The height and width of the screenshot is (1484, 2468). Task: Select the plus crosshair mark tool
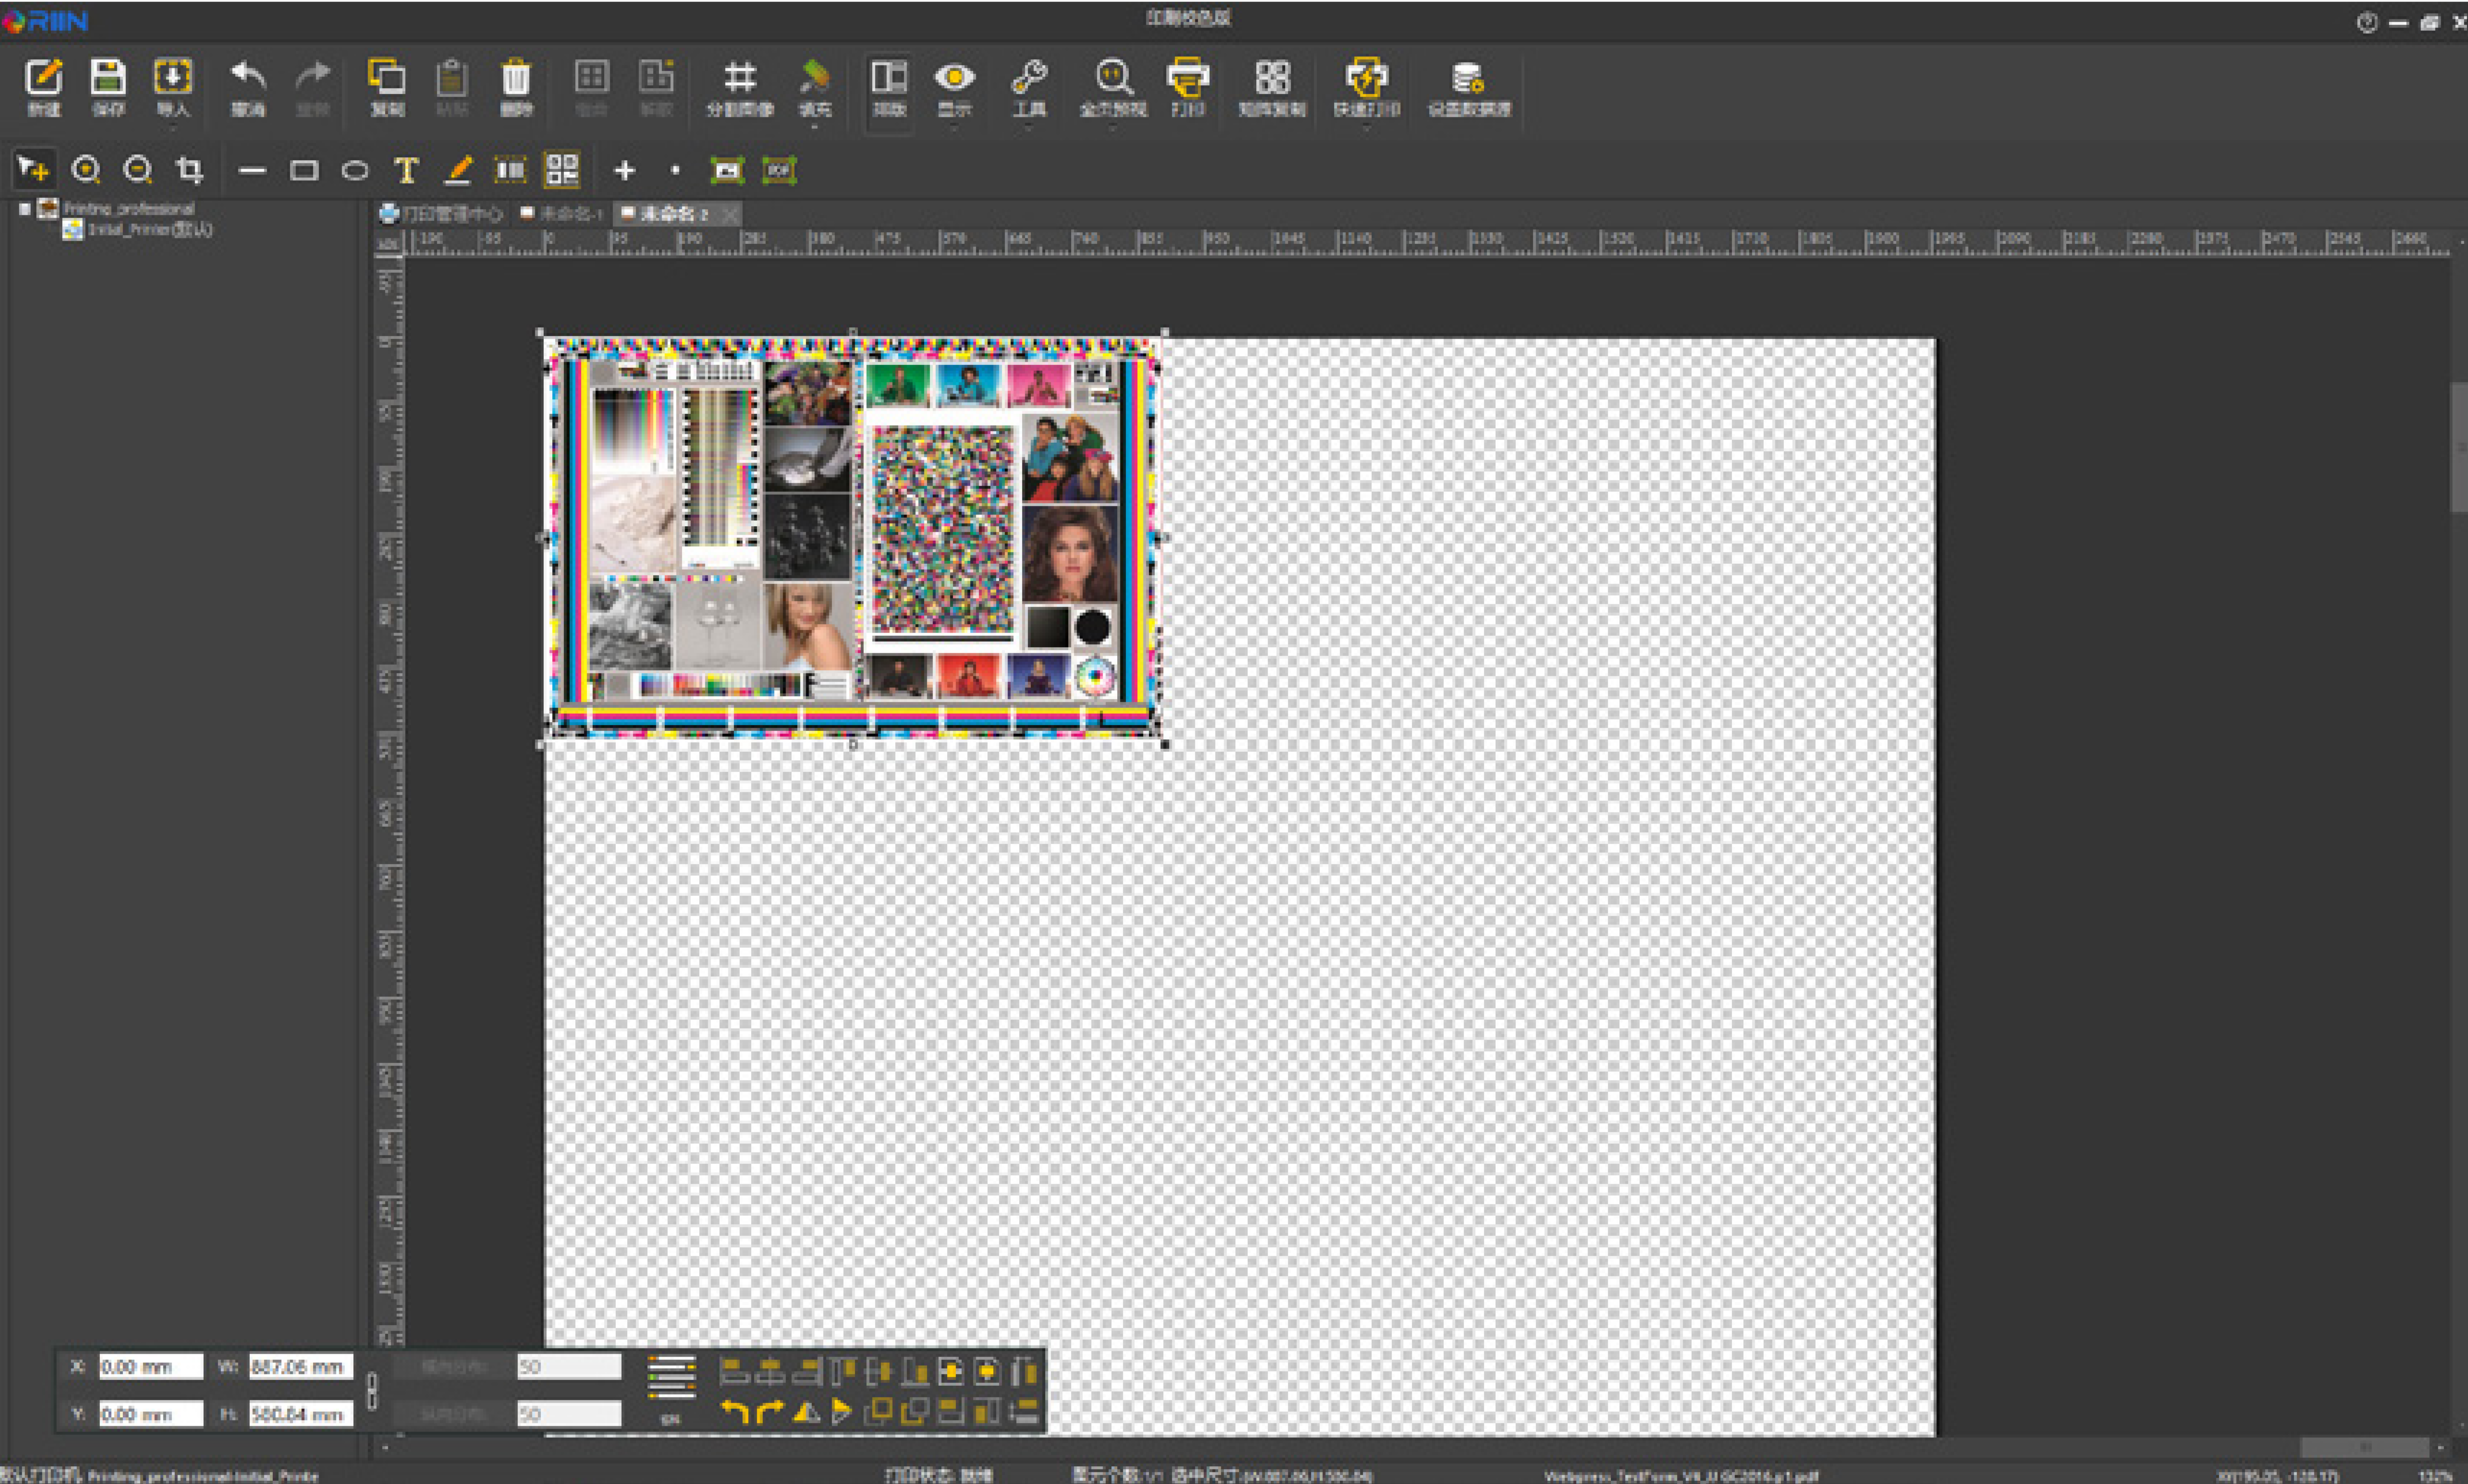pyautogui.click(x=624, y=171)
